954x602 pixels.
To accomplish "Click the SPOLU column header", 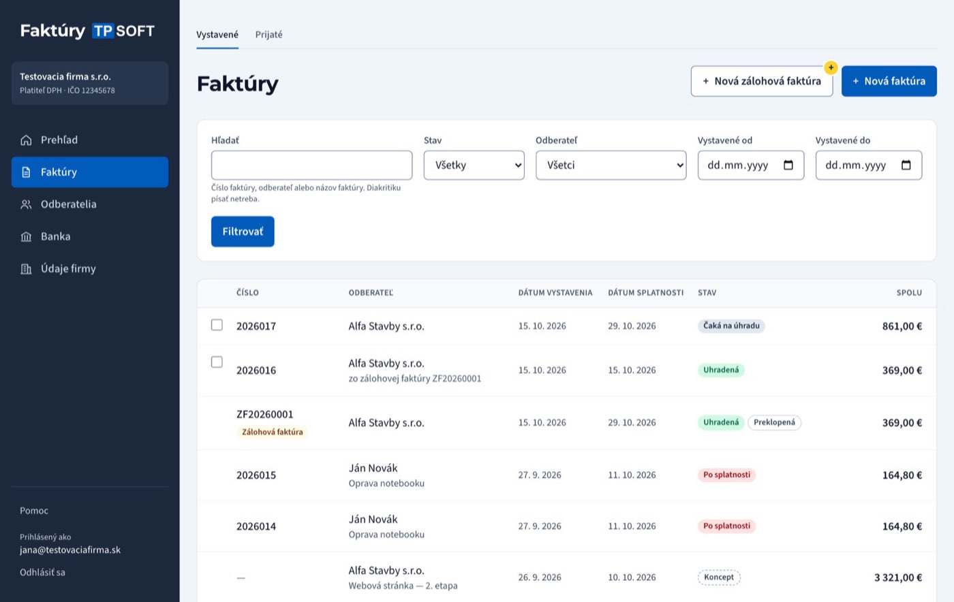I will [x=909, y=293].
